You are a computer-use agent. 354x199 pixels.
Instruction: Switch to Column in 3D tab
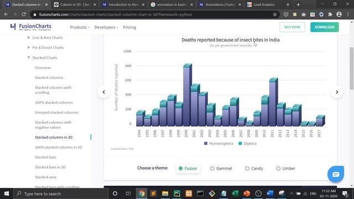(x=75, y=4)
